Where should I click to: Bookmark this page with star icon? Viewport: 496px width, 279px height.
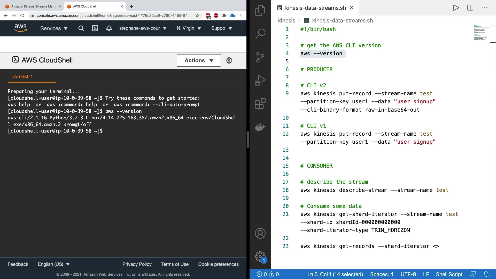[197, 16]
